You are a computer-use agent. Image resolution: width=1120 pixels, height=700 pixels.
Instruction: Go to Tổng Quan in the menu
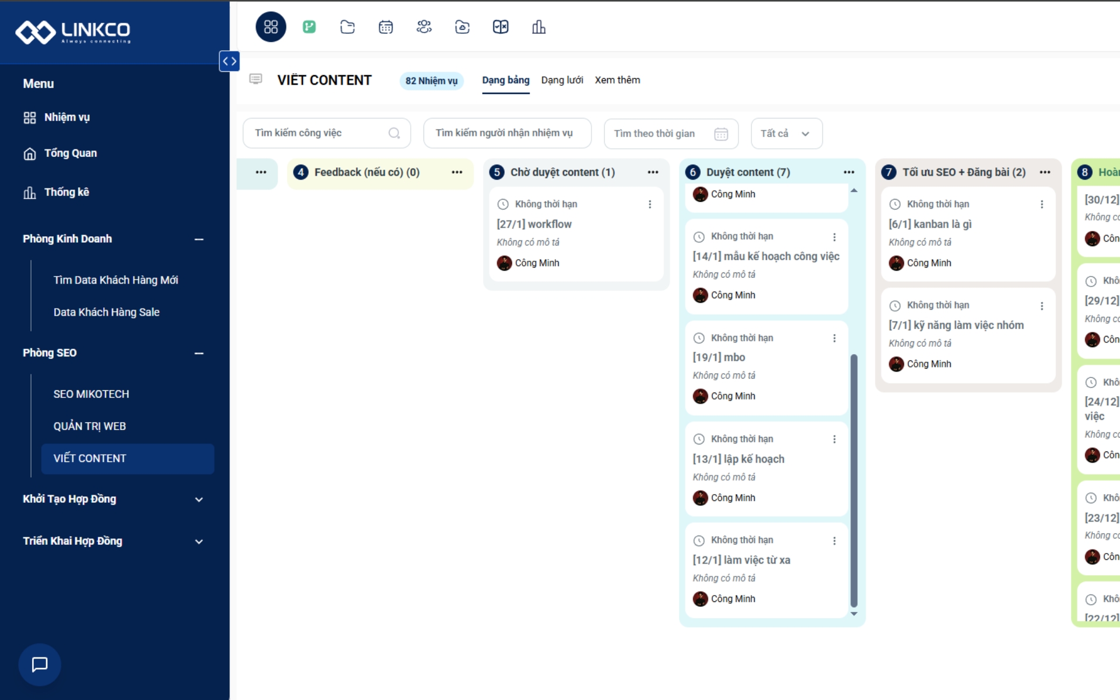71,153
